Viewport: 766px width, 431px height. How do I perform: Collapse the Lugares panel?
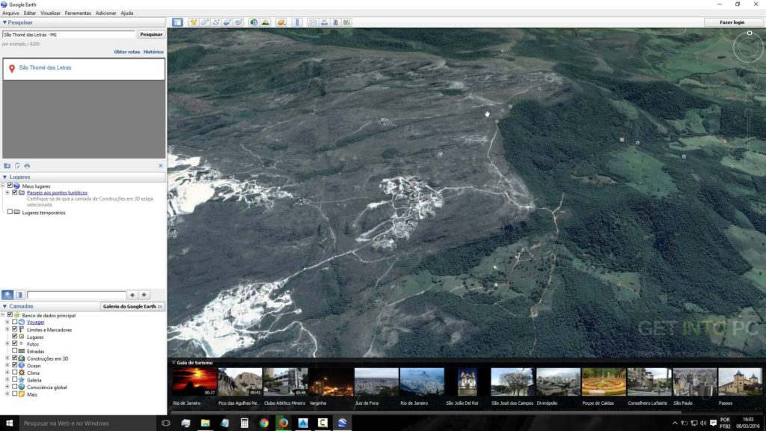[4, 177]
